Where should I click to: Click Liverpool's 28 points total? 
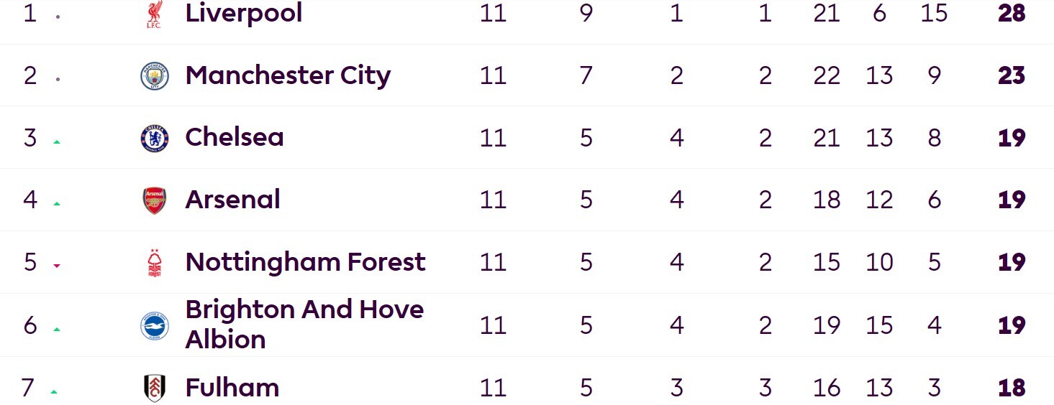click(1012, 13)
